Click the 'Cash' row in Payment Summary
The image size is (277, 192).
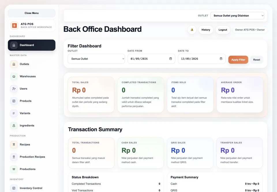click(x=215, y=184)
